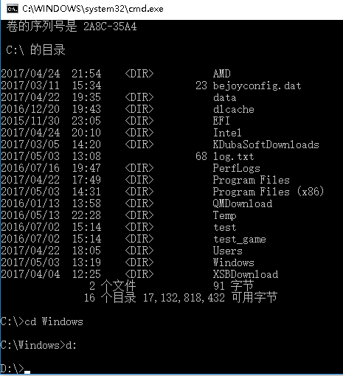Click the Program Files (x86) entry
This screenshot has height=376, width=343.
click(x=268, y=192)
